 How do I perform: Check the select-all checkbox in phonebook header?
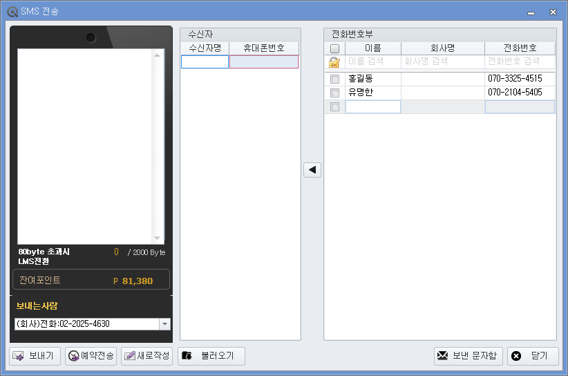coord(334,48)
